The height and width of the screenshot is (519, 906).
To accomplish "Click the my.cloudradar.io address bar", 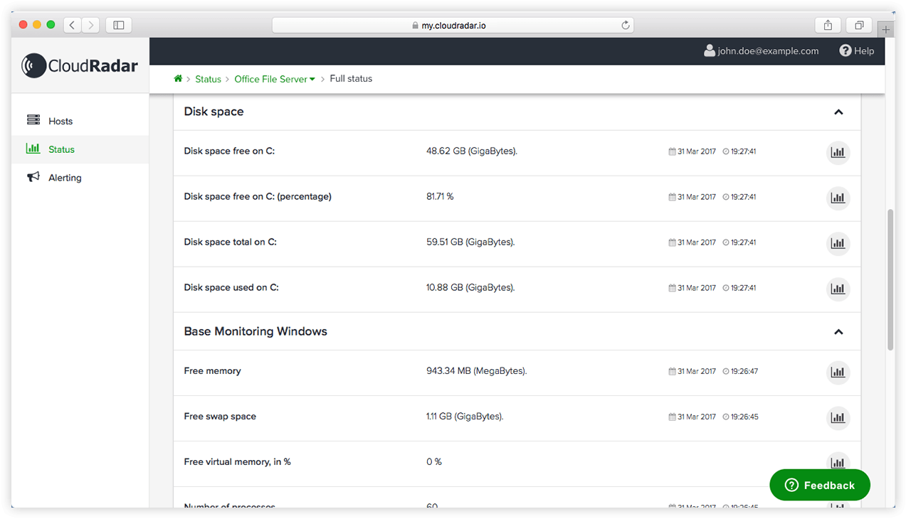I will tap(453, 25).
